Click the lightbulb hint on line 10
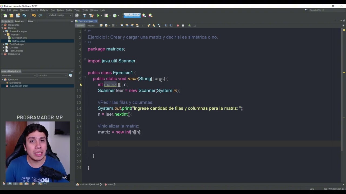 pyautogui.click(x=81, y=85)
